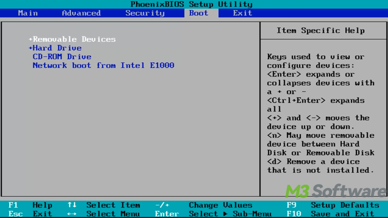Click the Enter Select Sub-Menu hint
388x218 pixels.
pos(212,214)
